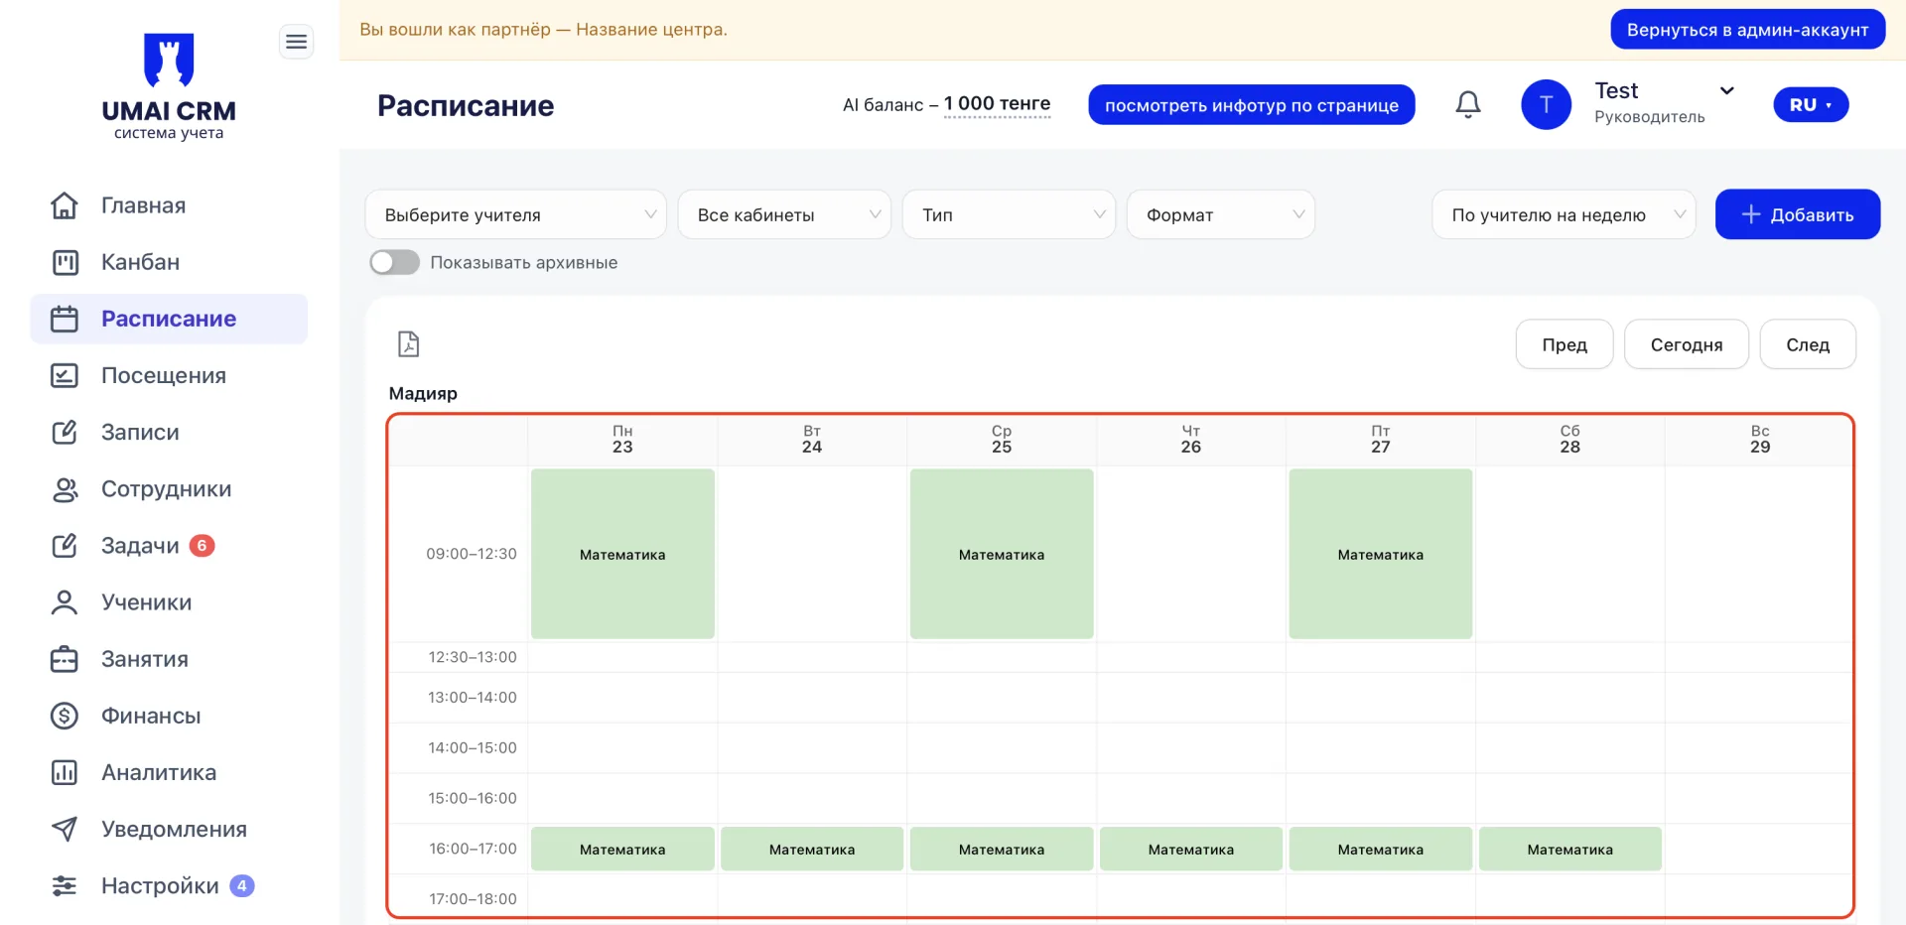Image resolution: width=1906 pixels, height=925 pixels.
Task: Click Чт 26 day header
Action: click(x=1191, y=439)
